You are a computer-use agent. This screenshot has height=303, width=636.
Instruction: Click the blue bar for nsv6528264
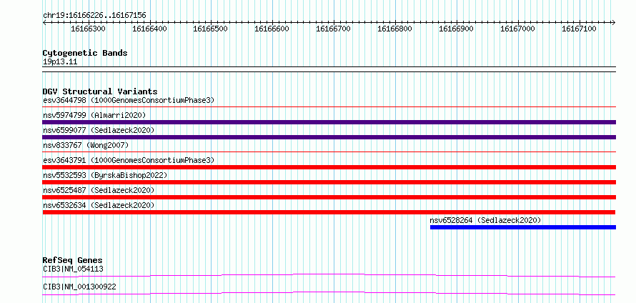(523, 227)
